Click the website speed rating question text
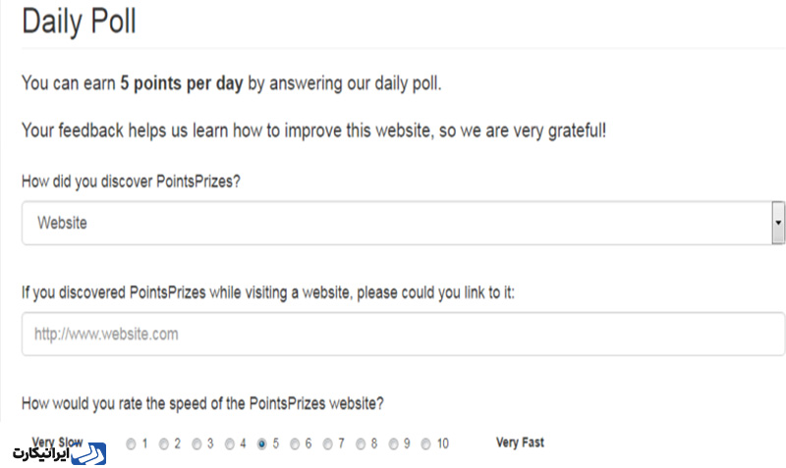Image resolution: width=786 pixels, height=468 pixels. point(202,403)
